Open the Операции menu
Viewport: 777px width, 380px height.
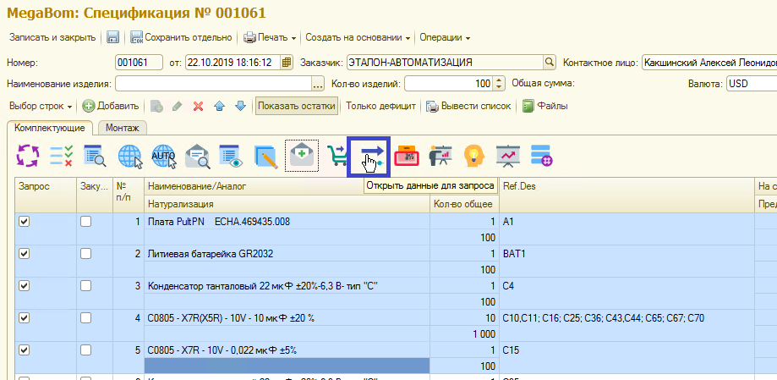click(445, 37)
